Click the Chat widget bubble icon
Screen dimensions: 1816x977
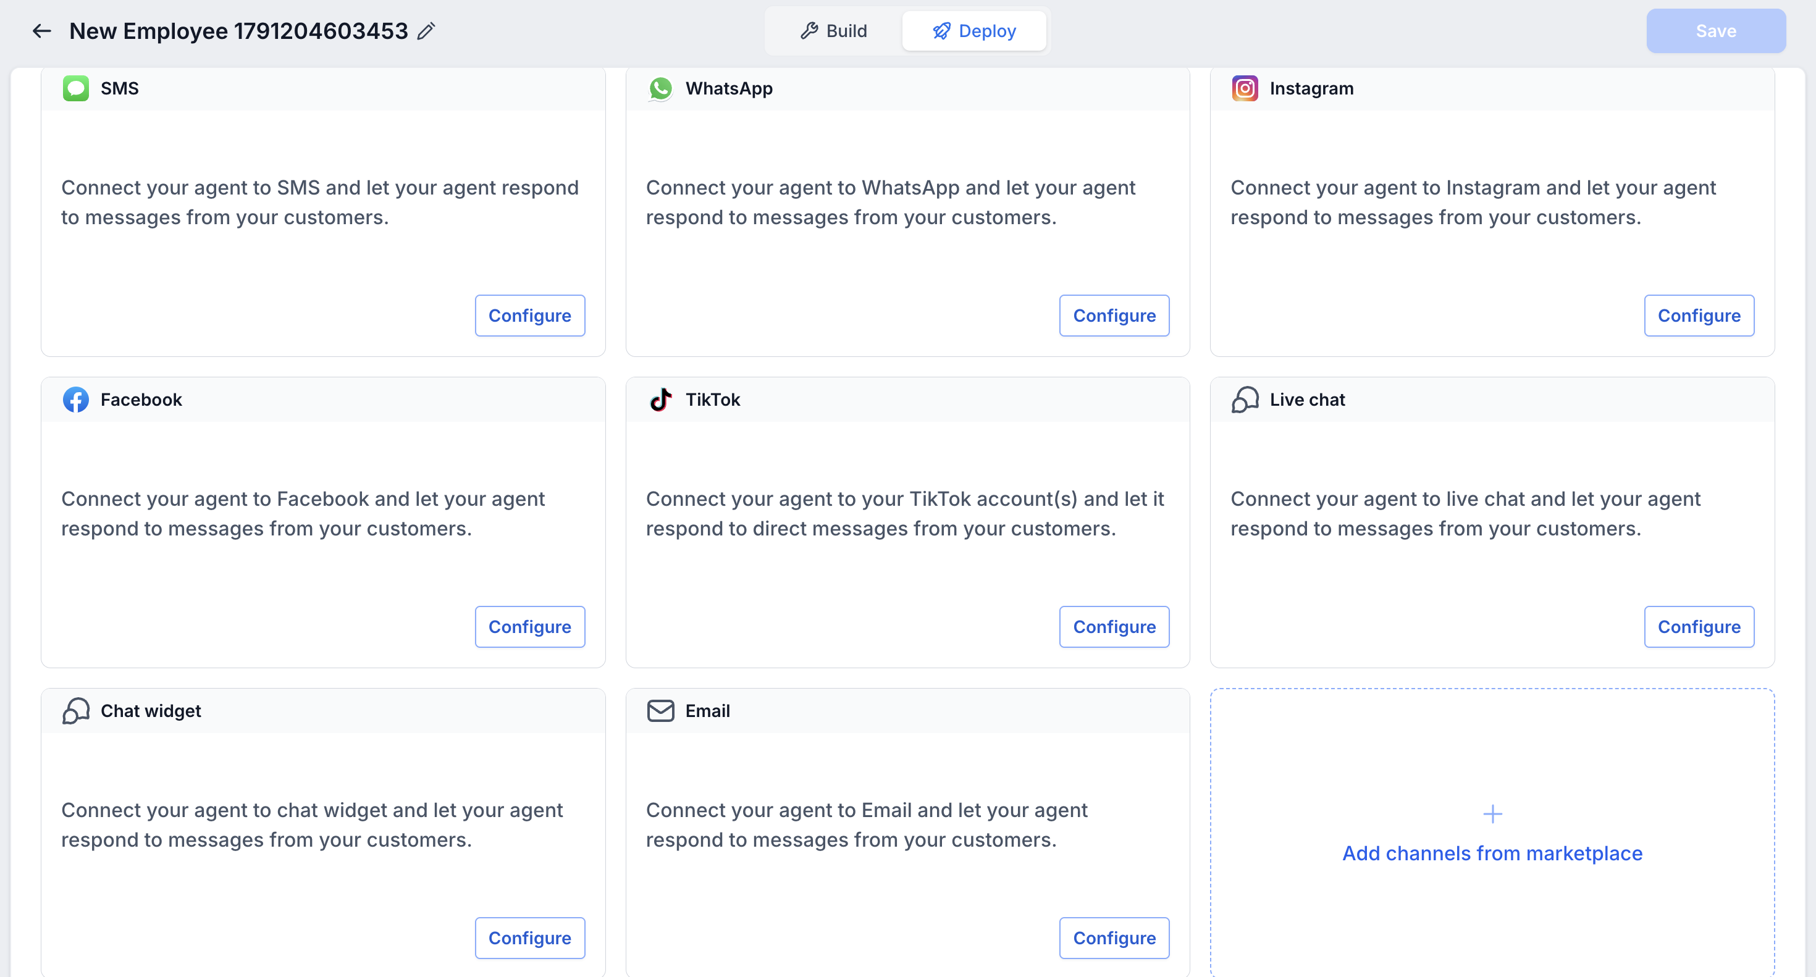(75, 711)
